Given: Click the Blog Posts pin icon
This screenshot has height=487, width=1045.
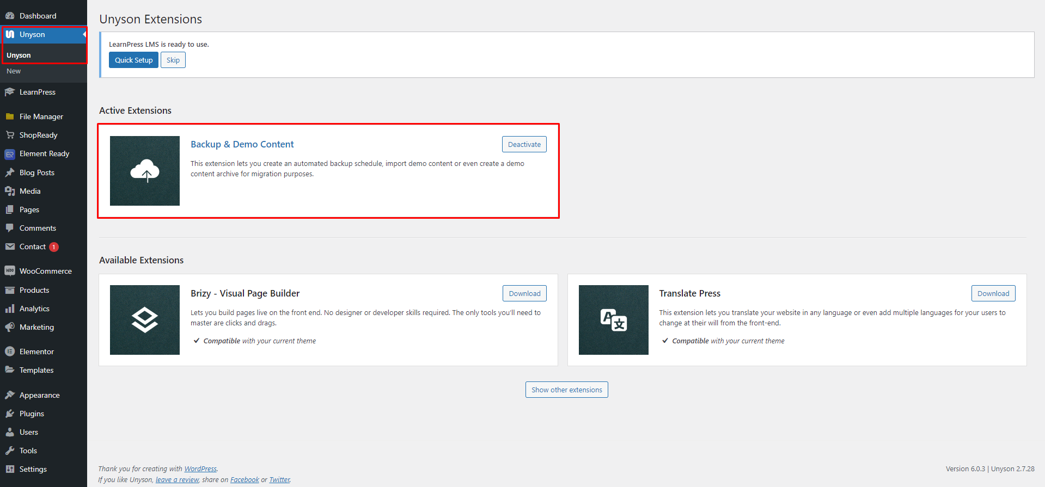Looking at the screenshot, I should tap(10, 172).
